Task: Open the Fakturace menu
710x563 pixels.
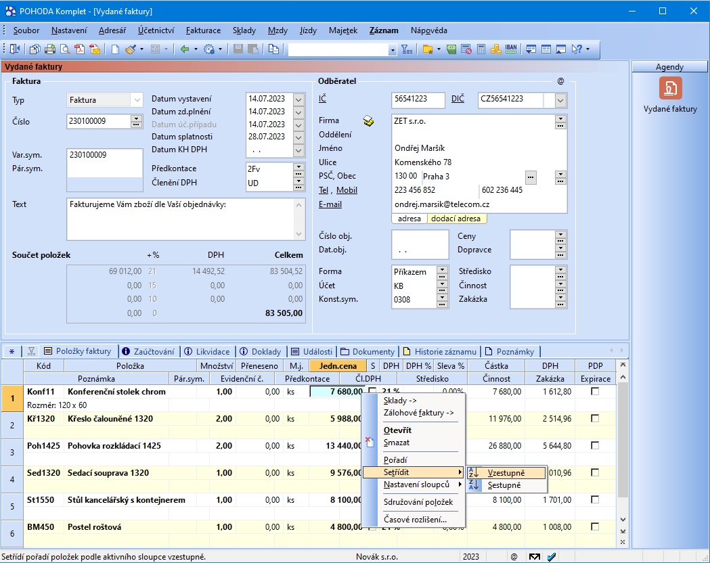Action: (203, 30)
